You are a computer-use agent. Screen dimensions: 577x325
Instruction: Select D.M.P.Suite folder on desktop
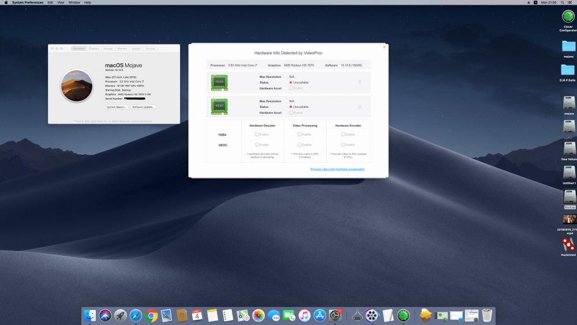point(568,70)
